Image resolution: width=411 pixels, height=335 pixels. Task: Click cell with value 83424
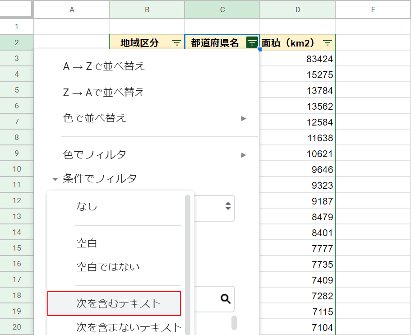[298, 59]
